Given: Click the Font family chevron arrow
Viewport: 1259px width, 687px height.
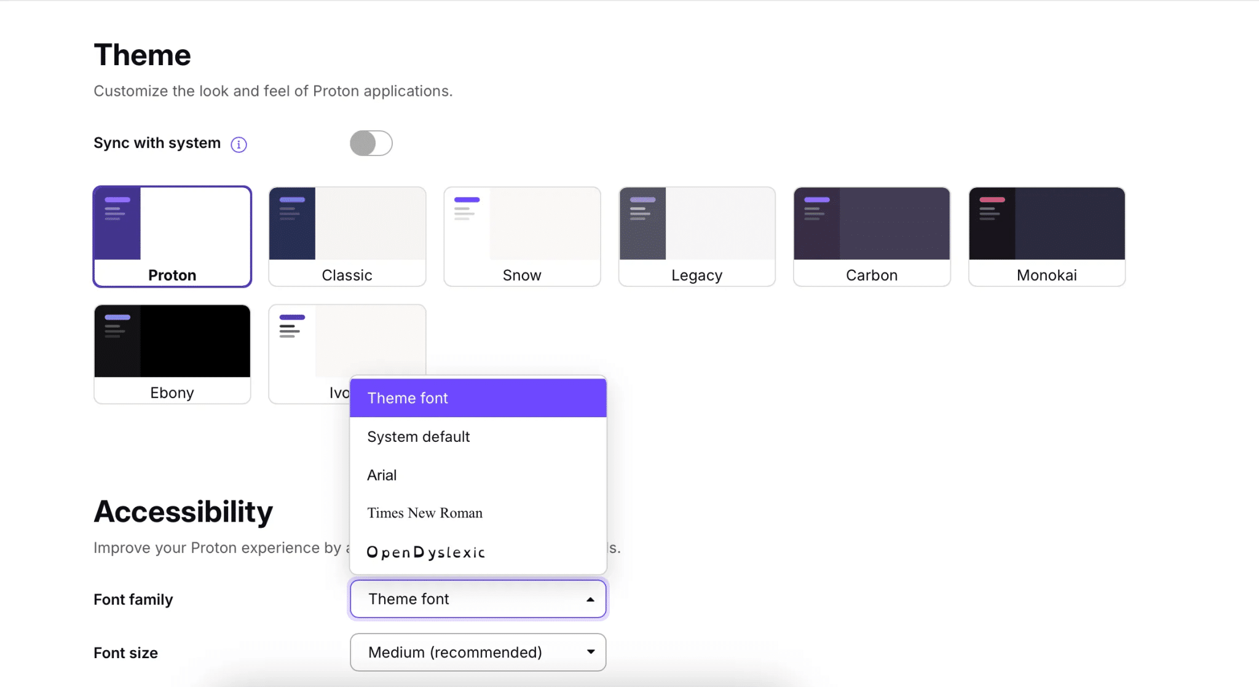Looking at the screenshot, I should point(589,599).
